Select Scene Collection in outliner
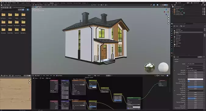206x111 pixels. [x=177, y=7]
